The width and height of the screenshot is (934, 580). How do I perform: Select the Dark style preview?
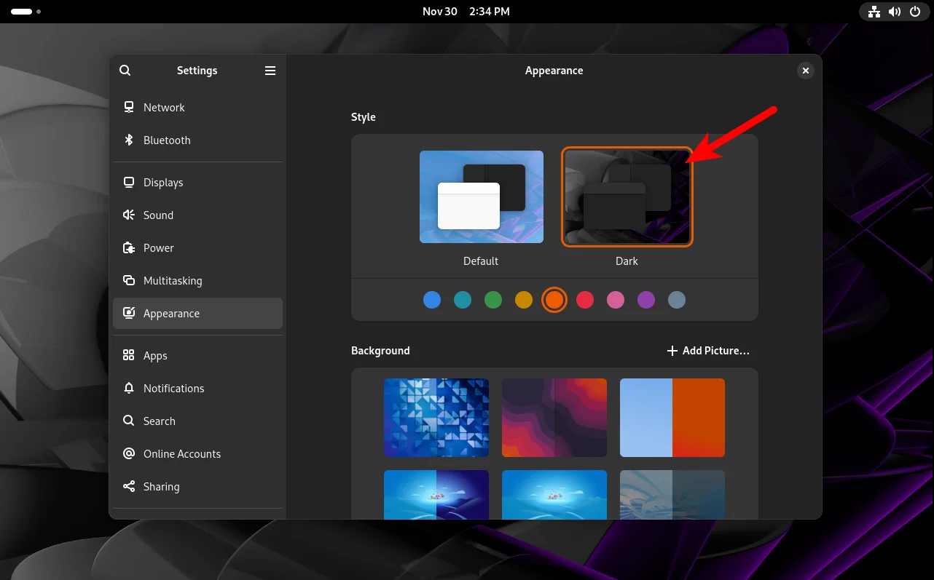tap(627, 197)
